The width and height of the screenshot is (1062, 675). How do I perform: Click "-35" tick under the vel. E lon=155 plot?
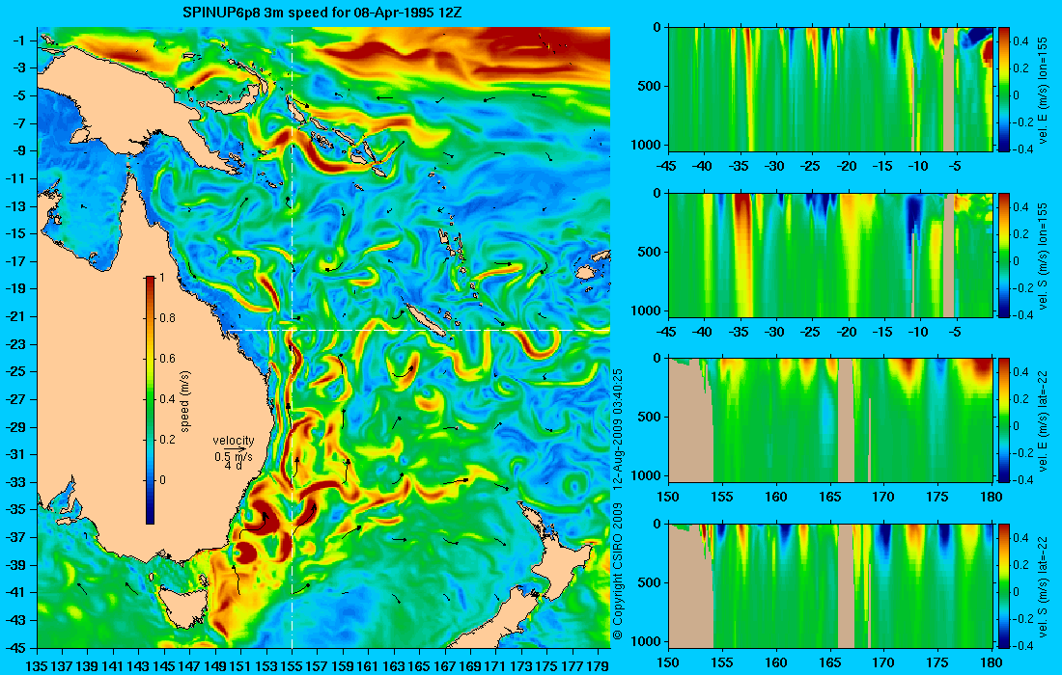[x=739, y=167]
